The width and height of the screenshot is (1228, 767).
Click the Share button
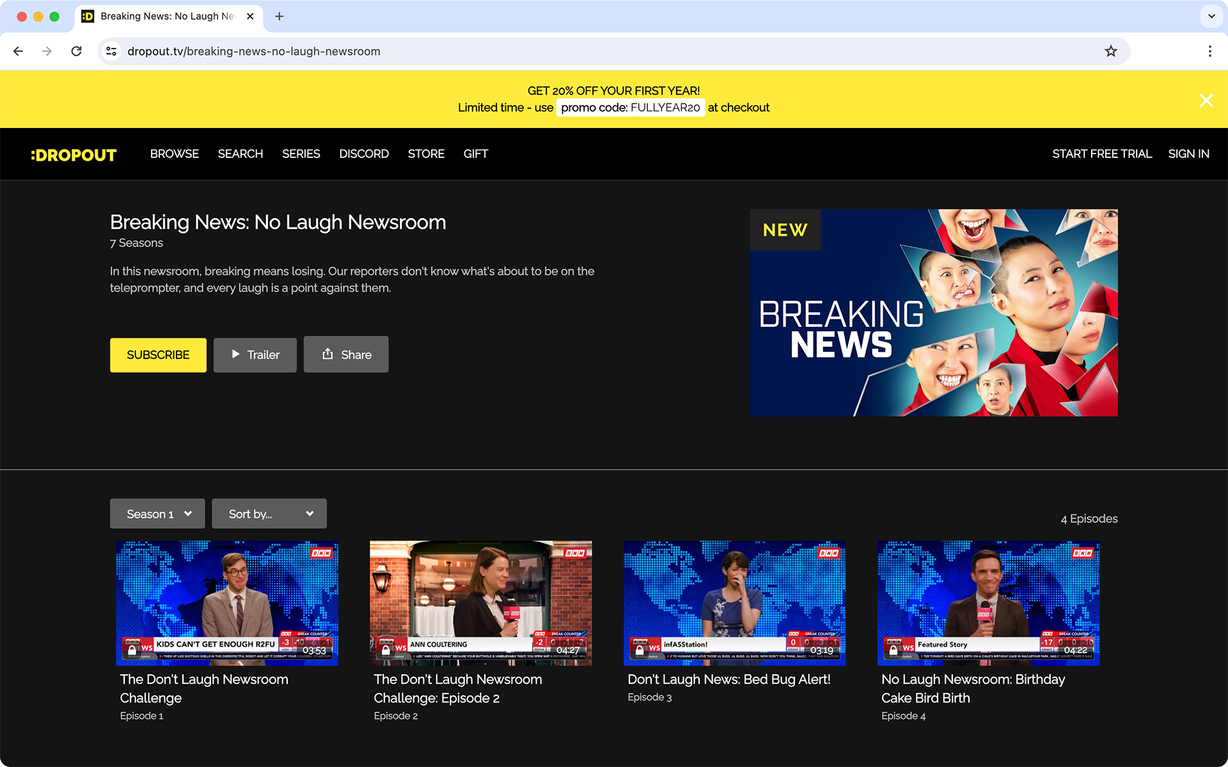click(346, 354)
